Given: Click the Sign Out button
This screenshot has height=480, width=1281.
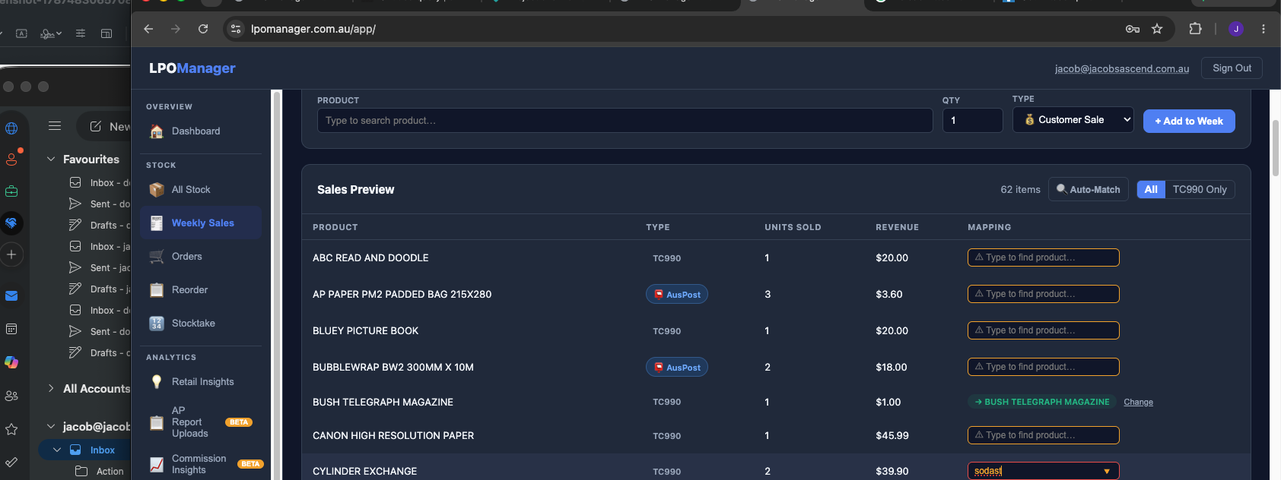Looking at the screenshot, I should [1232, 68].
